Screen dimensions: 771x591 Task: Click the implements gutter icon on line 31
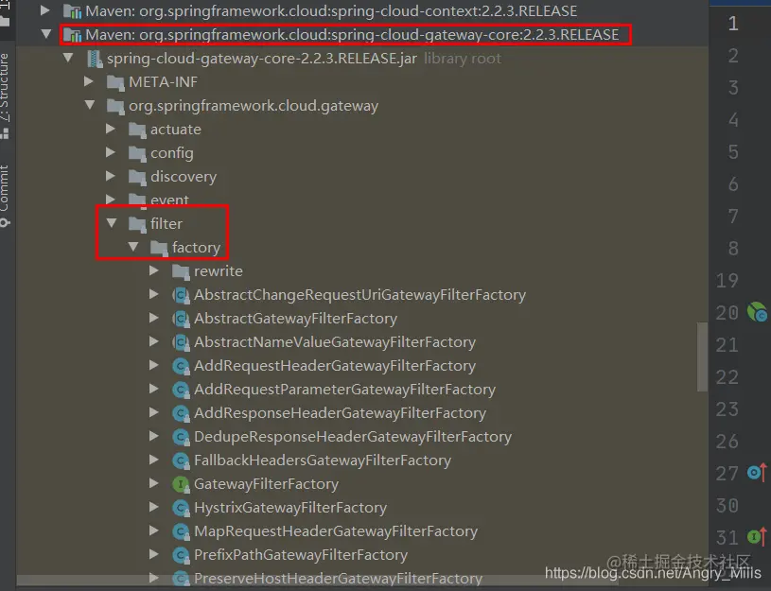[x=757, y=536]
